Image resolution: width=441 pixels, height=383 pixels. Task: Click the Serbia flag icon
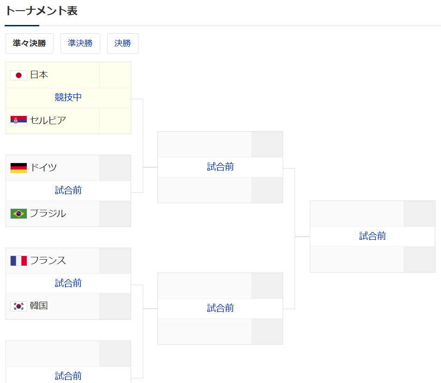tap(18, 121)
